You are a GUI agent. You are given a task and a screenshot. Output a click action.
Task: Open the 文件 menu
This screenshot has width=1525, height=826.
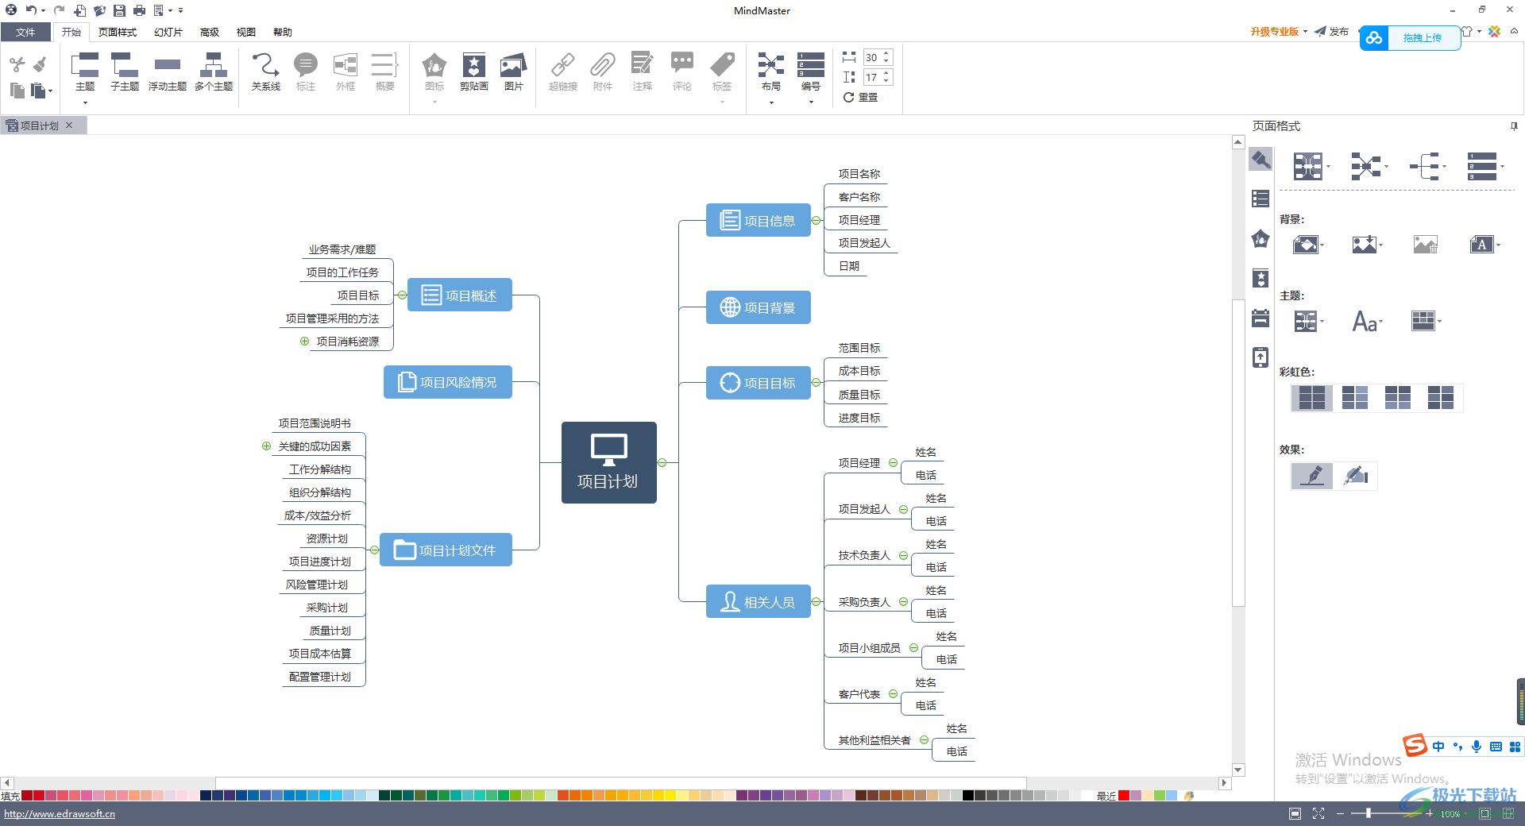25,32
